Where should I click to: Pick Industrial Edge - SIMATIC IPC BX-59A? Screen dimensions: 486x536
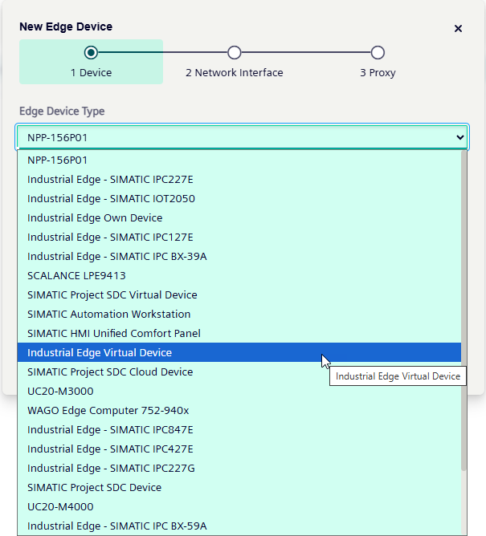(x=239, y=526)
